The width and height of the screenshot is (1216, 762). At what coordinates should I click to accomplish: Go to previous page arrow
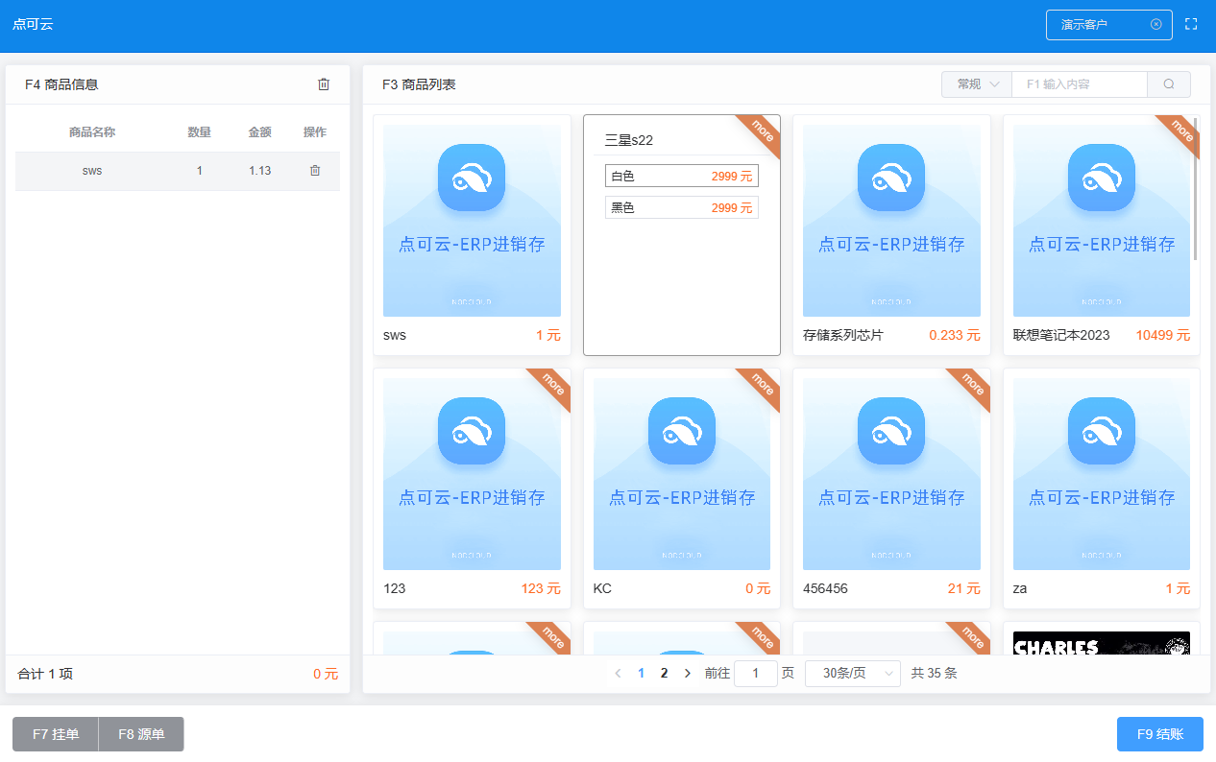tap(618, 674)
